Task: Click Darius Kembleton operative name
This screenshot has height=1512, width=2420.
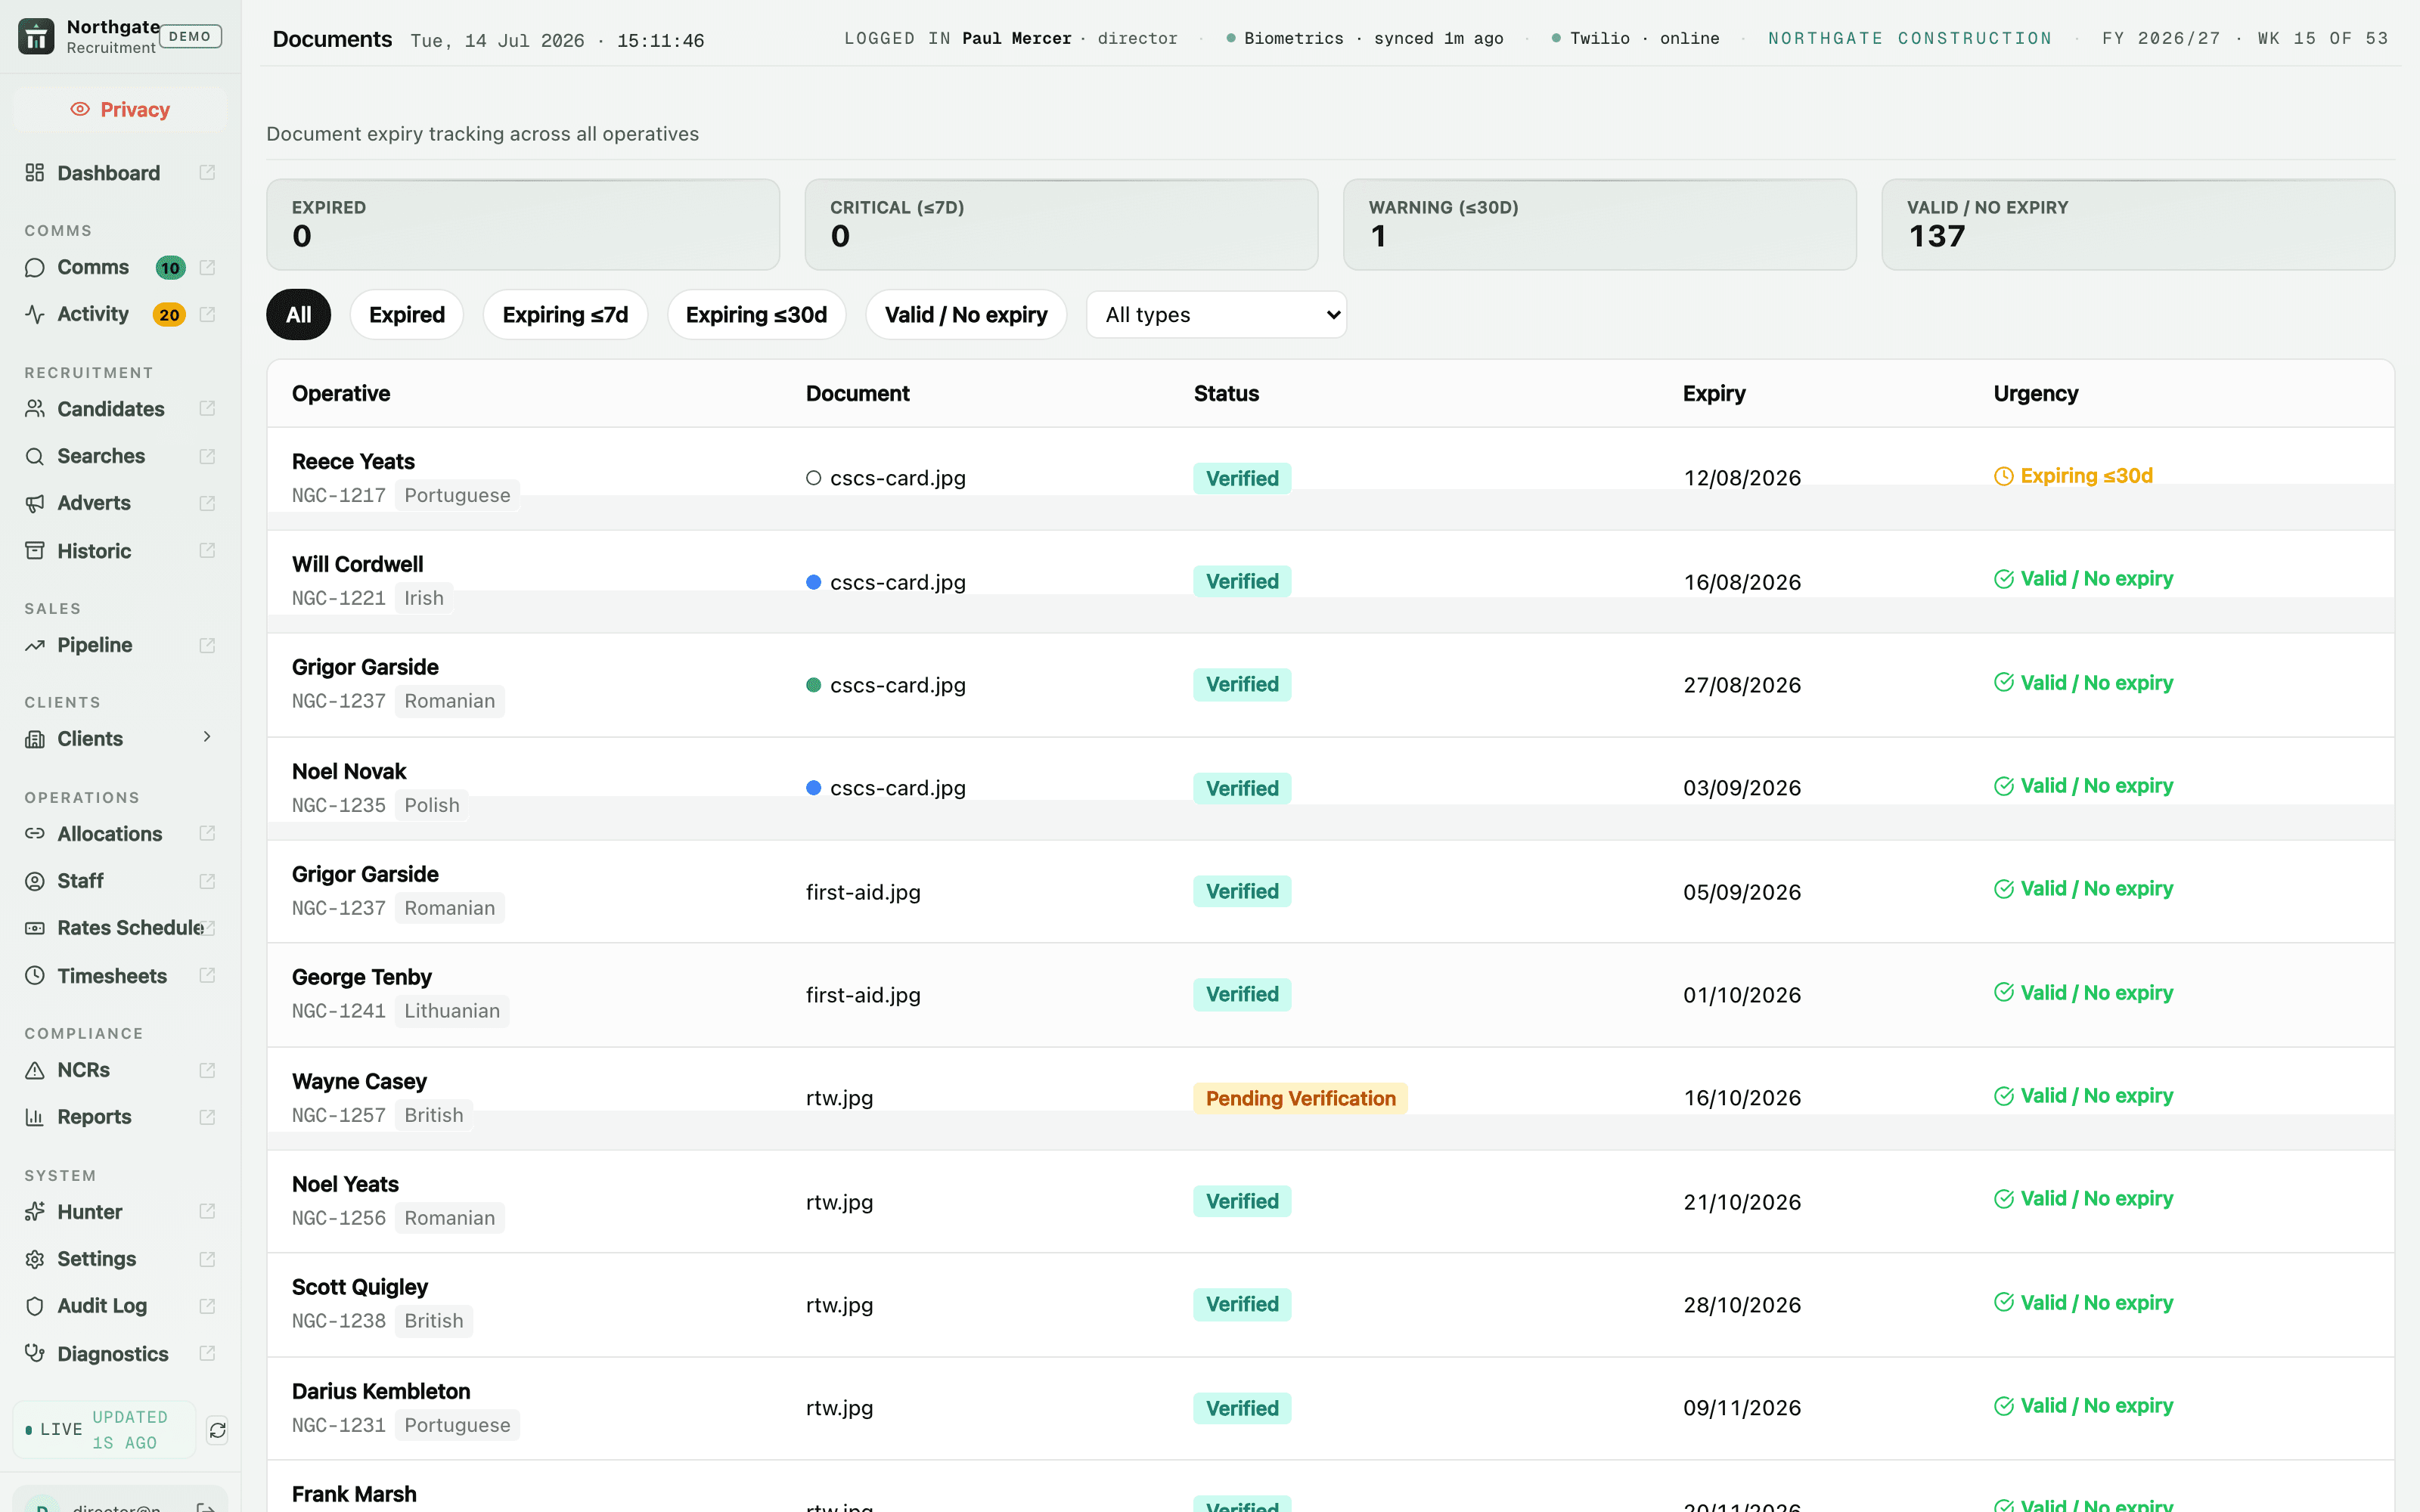Action: click(x=381, y=1391)
